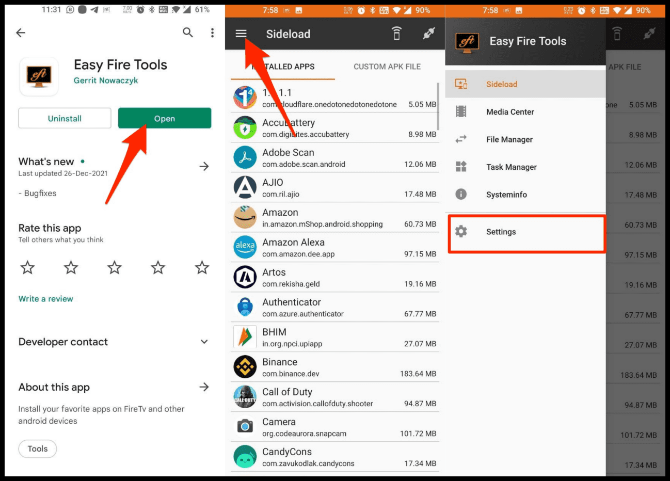Image resolution: width=670 pixels, height=481 pixels.
Task: Tap the Easy Fire Tools app logo in Play Store
Action: click(39, 76)
